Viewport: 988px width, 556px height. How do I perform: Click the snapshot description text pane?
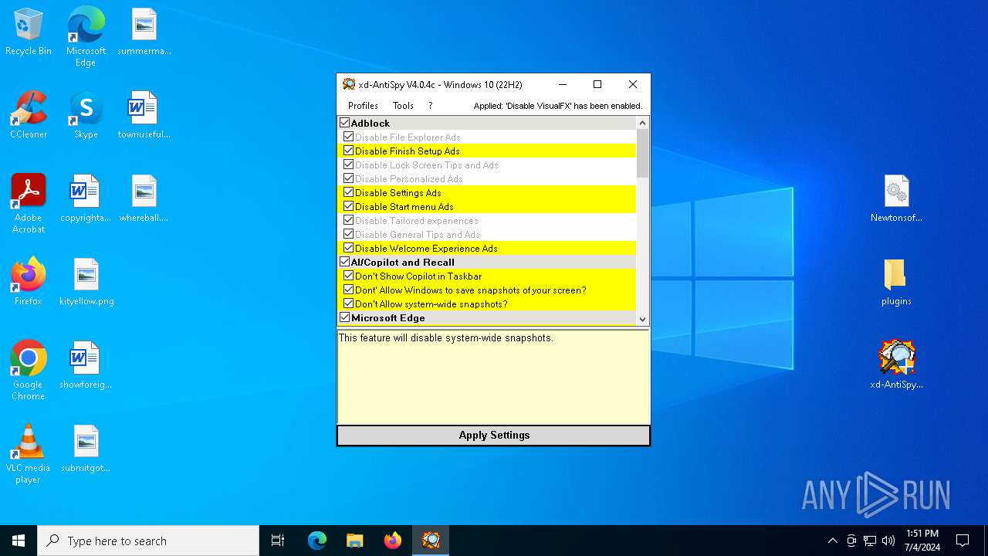coord(493,377)
